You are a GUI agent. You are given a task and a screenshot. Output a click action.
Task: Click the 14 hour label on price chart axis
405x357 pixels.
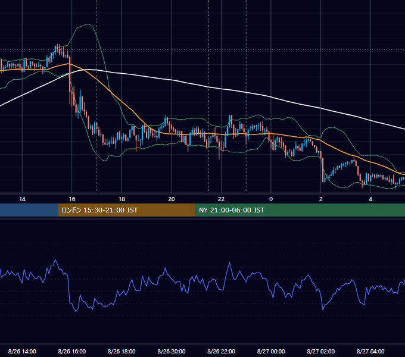[x=22, y=199]
